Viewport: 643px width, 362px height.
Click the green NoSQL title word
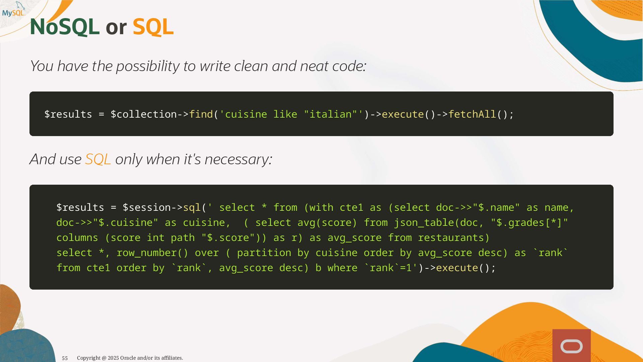click(x=64, y=27)
